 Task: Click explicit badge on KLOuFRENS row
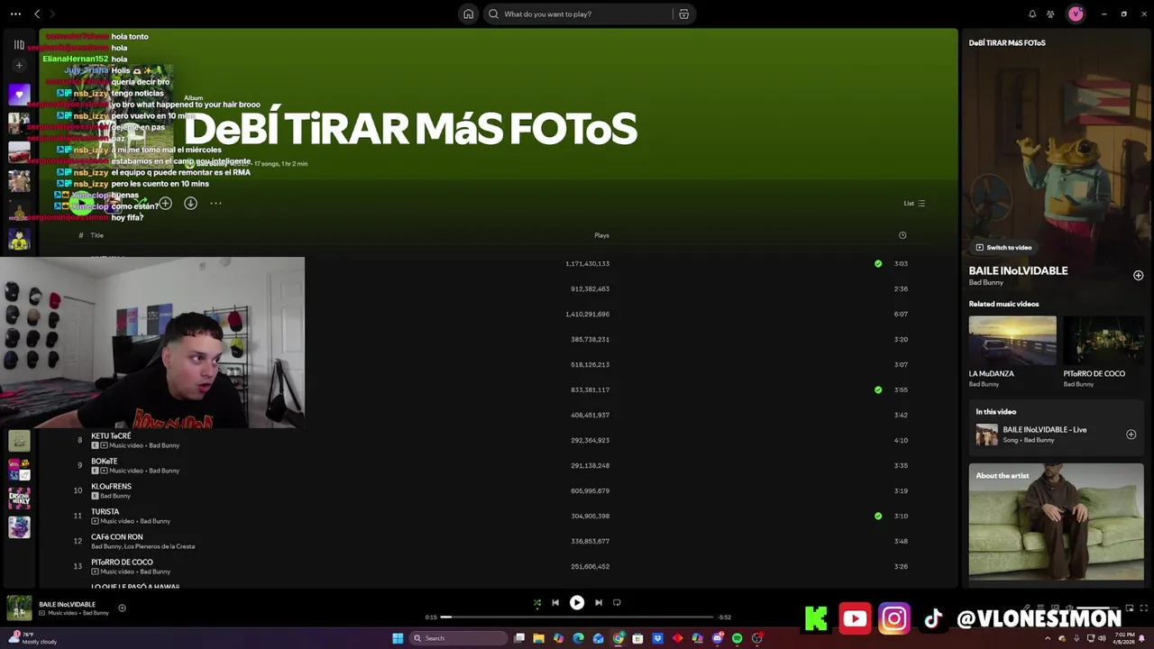(95, 496)
